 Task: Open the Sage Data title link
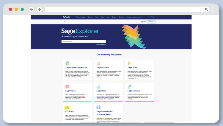coord(101,91)
